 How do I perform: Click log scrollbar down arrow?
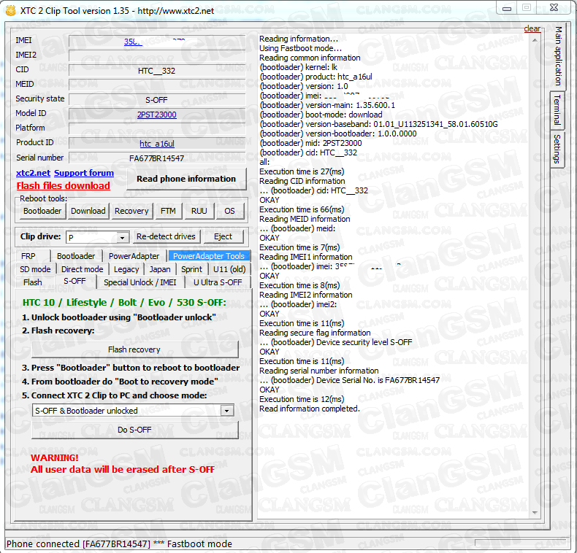click(x=535, y=512)
